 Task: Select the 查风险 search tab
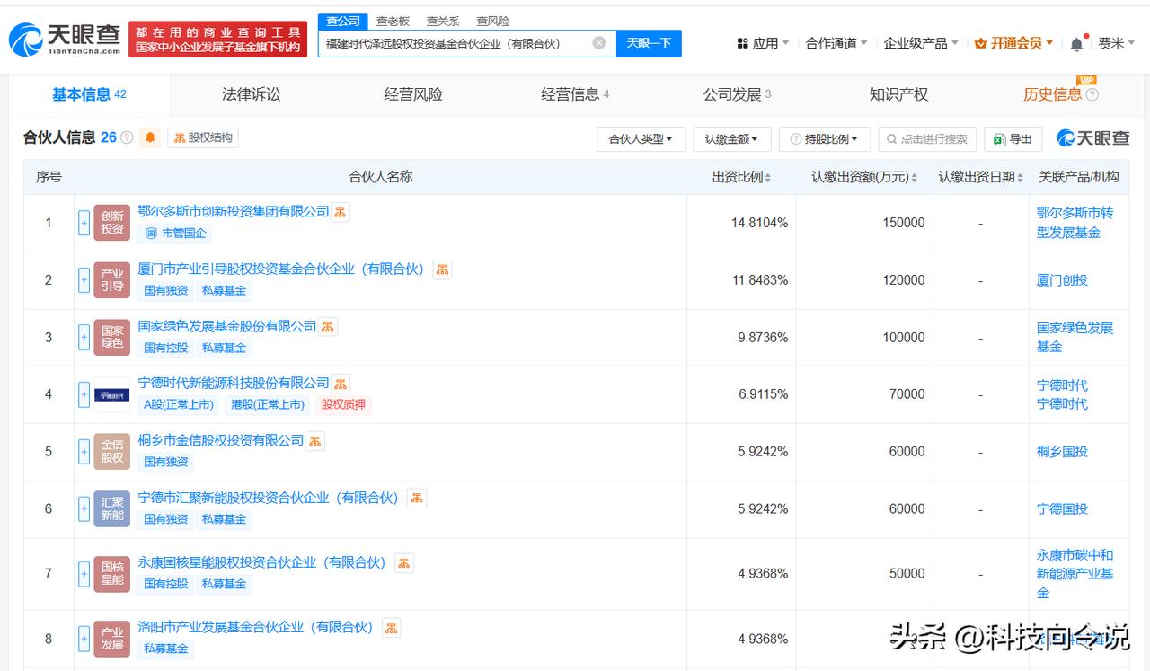493,21
